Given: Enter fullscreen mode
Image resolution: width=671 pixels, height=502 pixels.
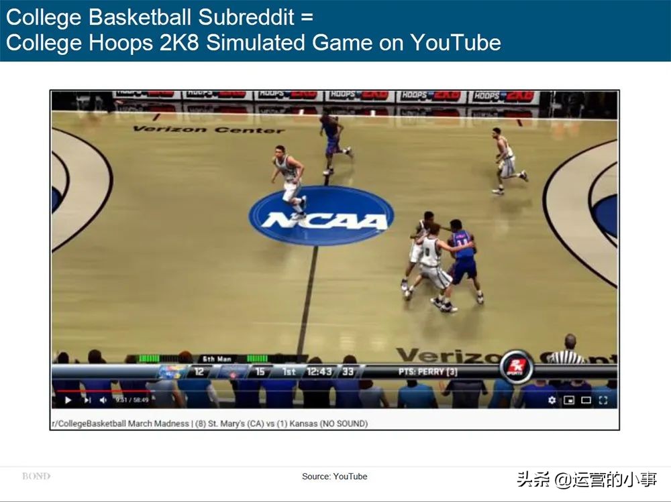Looking at the screenshot, I should tap(603, 400).
